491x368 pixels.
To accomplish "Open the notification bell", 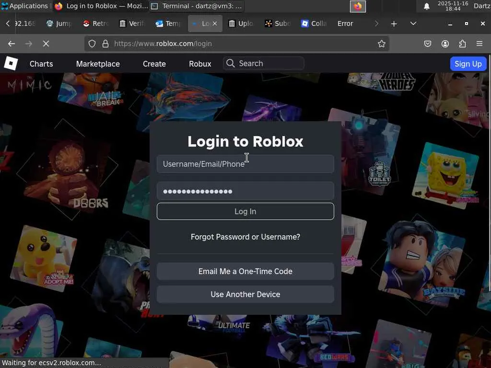I will click(426, 6).
